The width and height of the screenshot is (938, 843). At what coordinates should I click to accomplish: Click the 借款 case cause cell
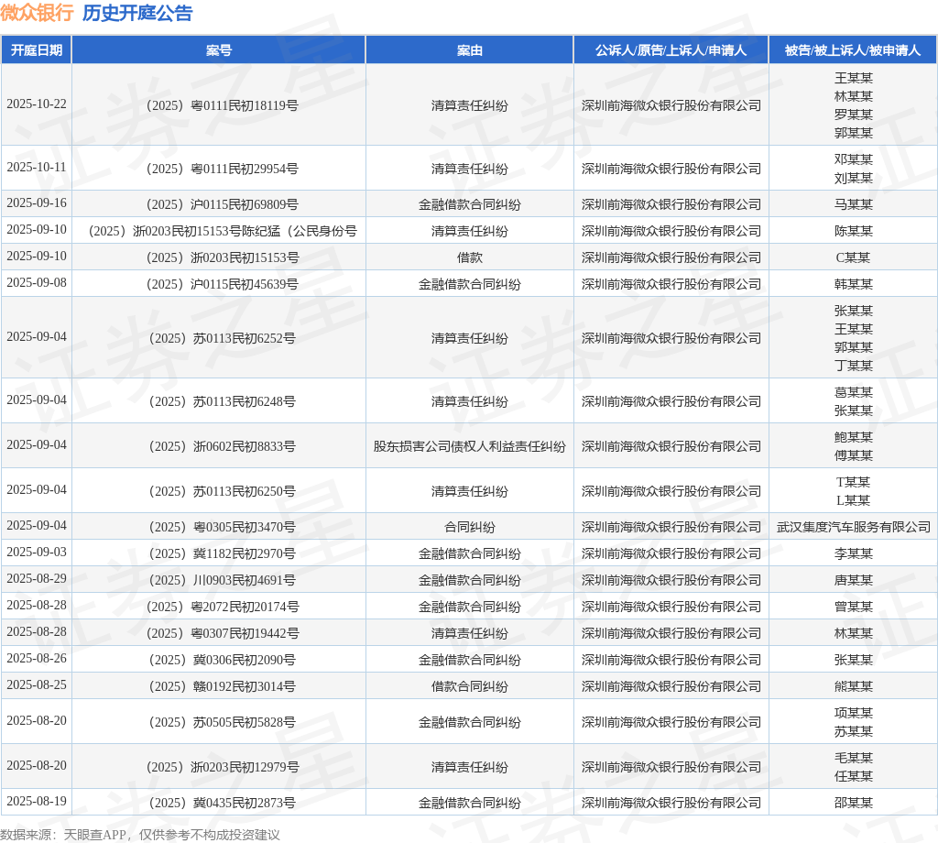pos(470,257)
